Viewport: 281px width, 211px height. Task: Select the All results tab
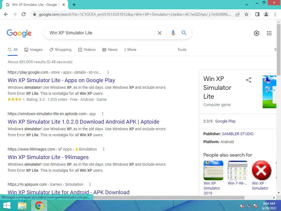(13, 50)
